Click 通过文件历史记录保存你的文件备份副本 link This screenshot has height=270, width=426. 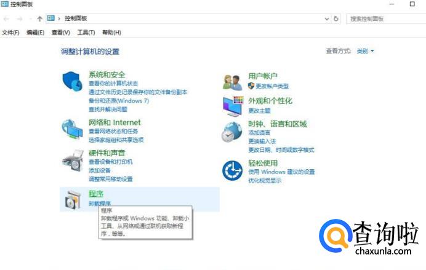tap(138, 92)
